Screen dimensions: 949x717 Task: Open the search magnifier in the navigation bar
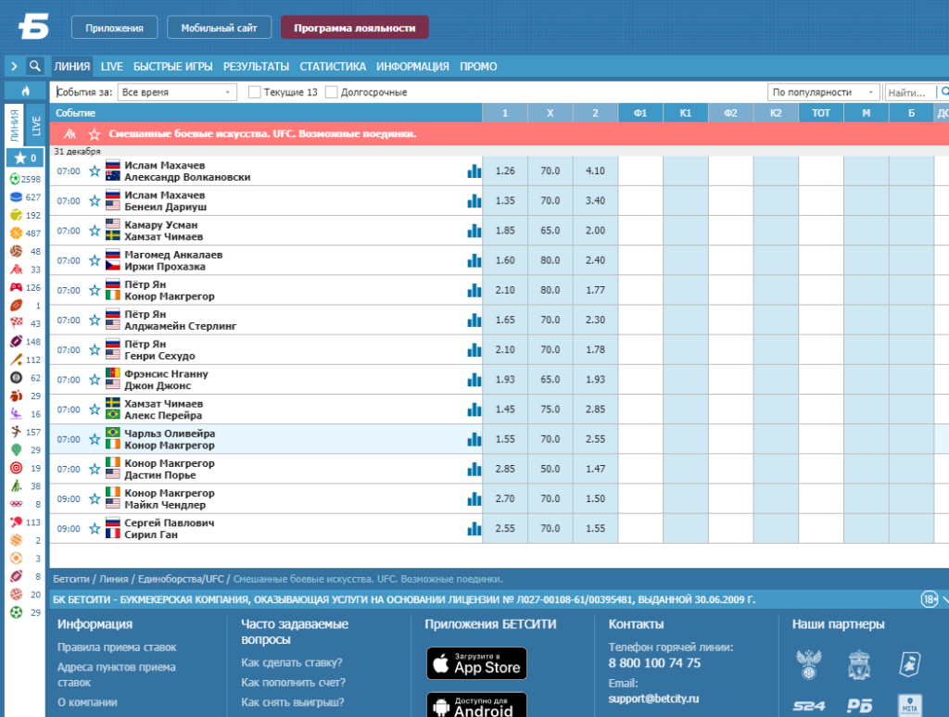point(35,66)
